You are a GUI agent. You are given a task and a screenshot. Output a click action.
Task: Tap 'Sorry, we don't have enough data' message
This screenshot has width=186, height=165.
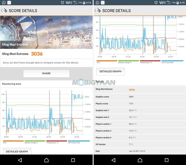pyautogui.click(x=41, y=63)
